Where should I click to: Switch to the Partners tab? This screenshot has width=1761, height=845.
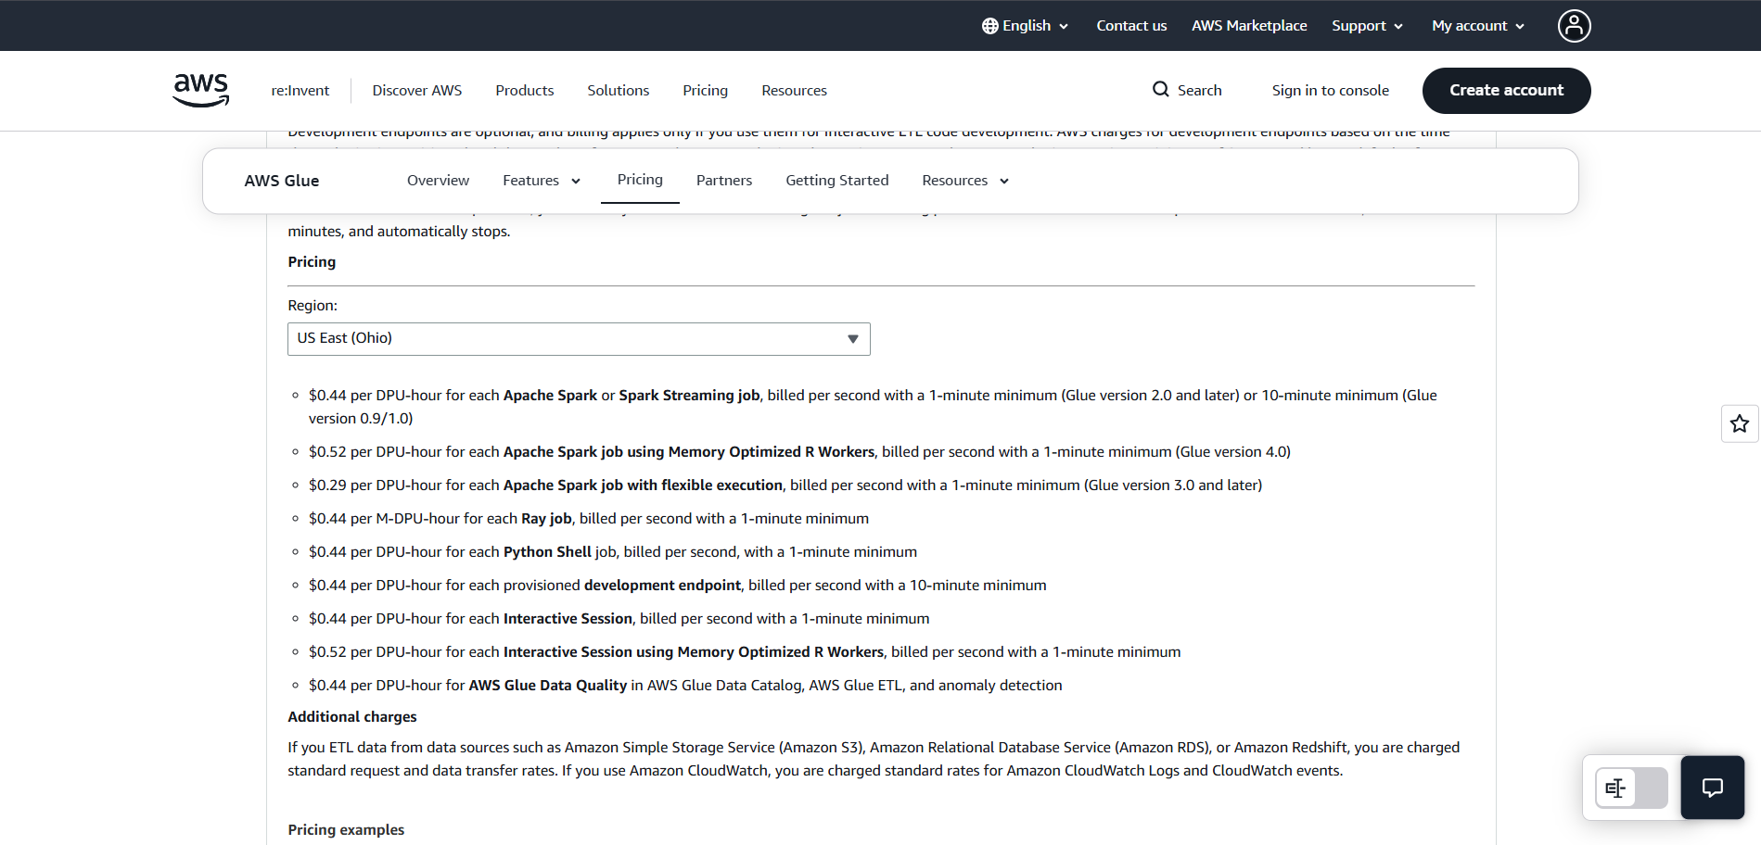tap(724, 181)
